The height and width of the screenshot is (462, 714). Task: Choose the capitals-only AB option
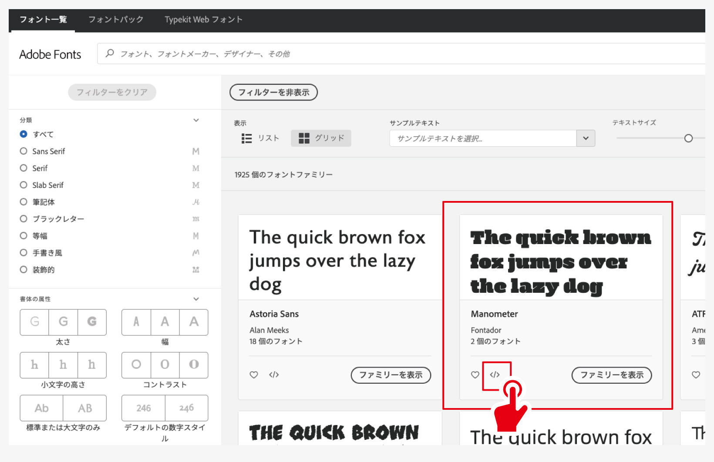coord(85,408)
